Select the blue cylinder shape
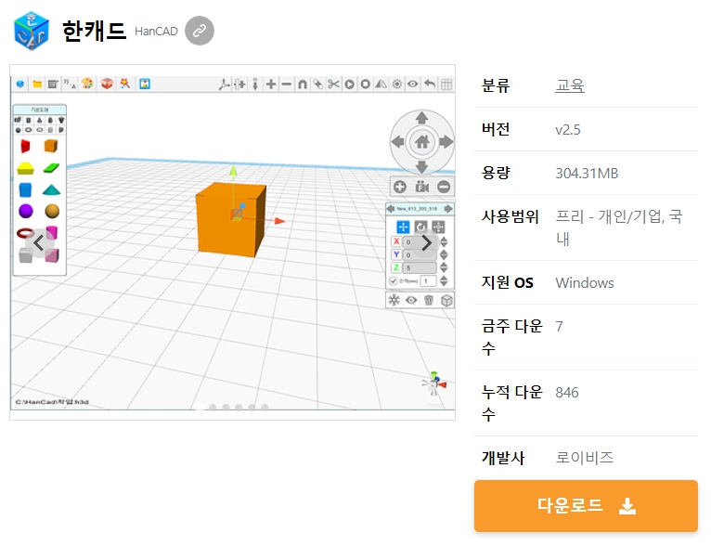711x546 pixels. pyautogui.click(x=25, y=189)
